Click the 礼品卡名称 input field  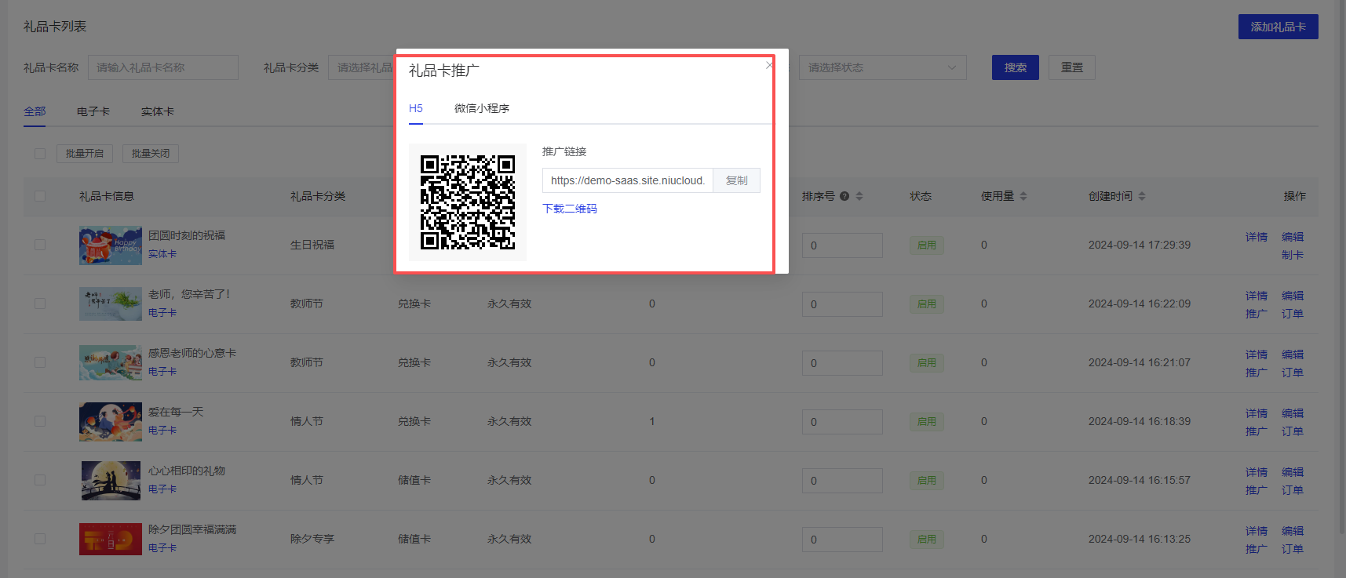click(162, 67)
